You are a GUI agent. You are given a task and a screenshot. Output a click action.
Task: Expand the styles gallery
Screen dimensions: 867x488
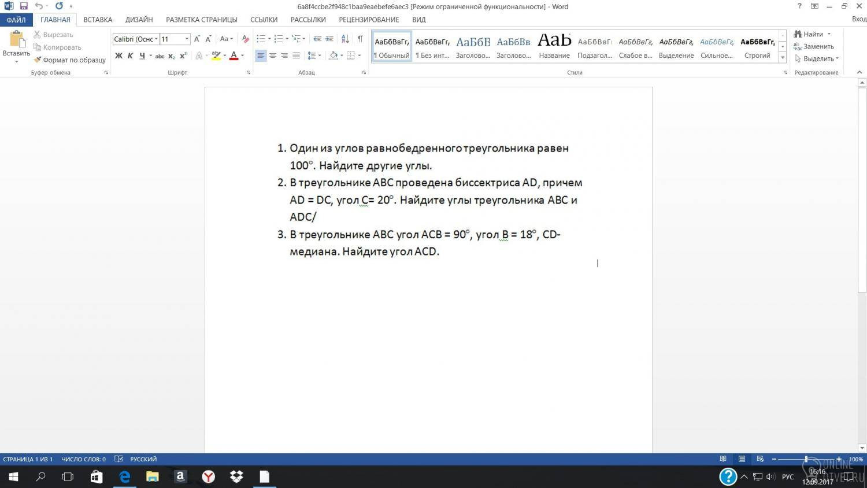pos(783,58)
